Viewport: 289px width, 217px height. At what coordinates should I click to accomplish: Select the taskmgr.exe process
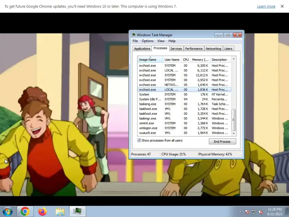pyautogui.click(x=184, y=118)
